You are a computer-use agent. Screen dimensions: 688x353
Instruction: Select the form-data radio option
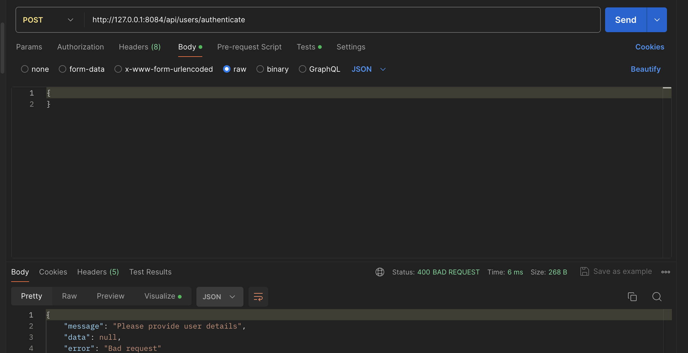tap(62, 69)
